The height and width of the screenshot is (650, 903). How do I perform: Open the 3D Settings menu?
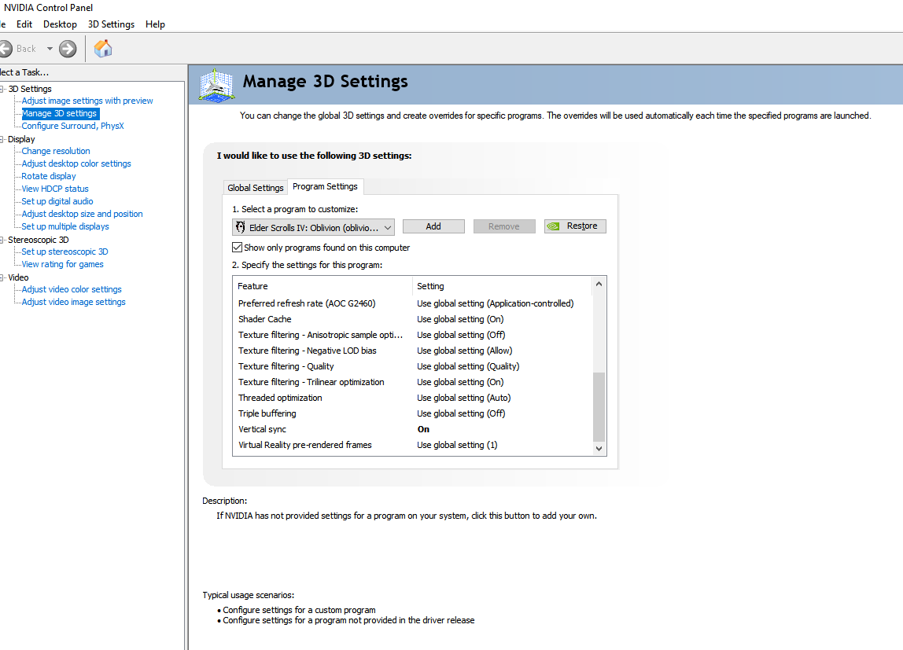[x=111, y=24]
